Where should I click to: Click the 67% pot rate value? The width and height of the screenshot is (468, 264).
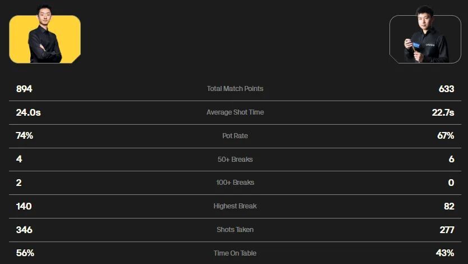[445, 136]
